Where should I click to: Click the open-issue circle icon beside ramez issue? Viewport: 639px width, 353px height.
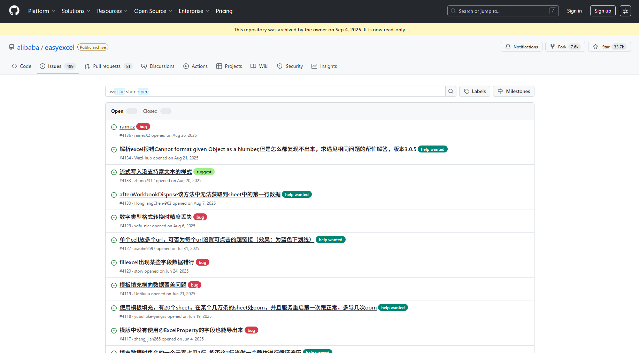click(114, 127)
